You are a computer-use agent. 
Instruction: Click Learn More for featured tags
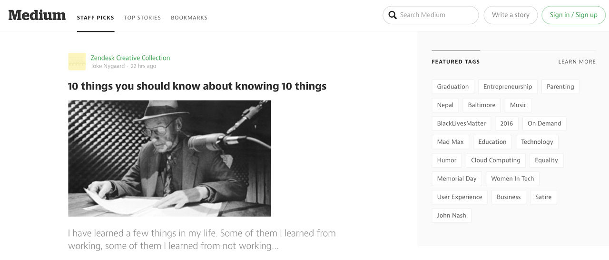click(577, 62)
